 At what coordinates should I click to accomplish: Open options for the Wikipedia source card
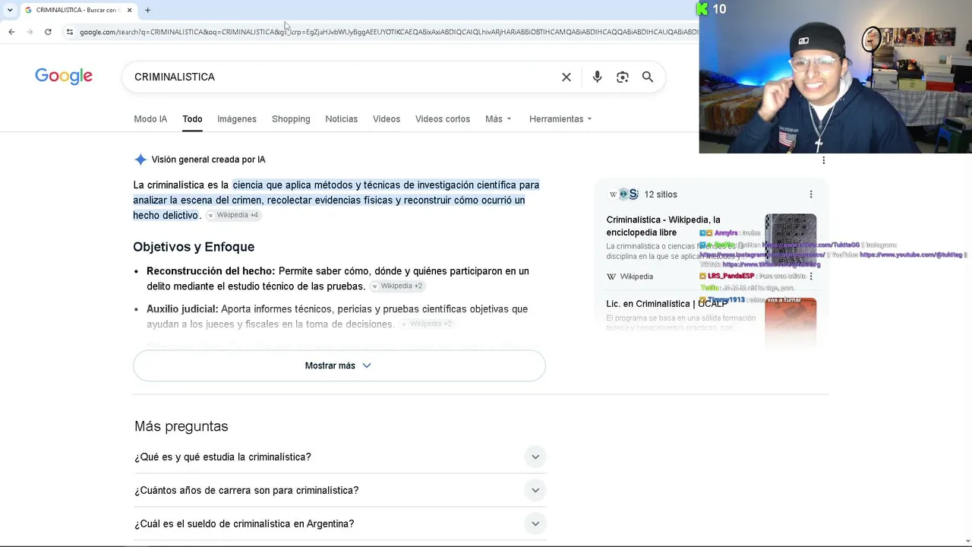pyautogui.click(x=811, y=277)
